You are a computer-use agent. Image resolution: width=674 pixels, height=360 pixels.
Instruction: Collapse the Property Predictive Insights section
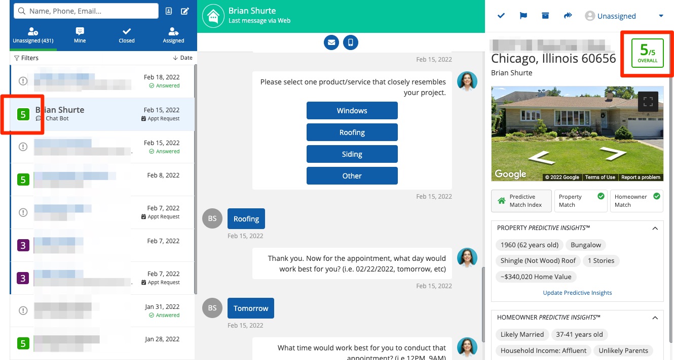pyautogui.click(x=655, y=229)
